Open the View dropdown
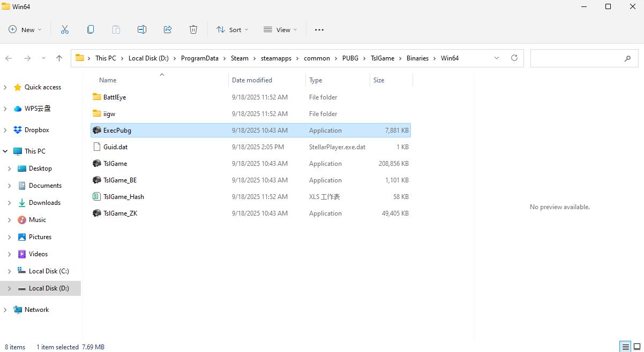The height and width of the screenshot is (352, 644). tap(279, 29)
